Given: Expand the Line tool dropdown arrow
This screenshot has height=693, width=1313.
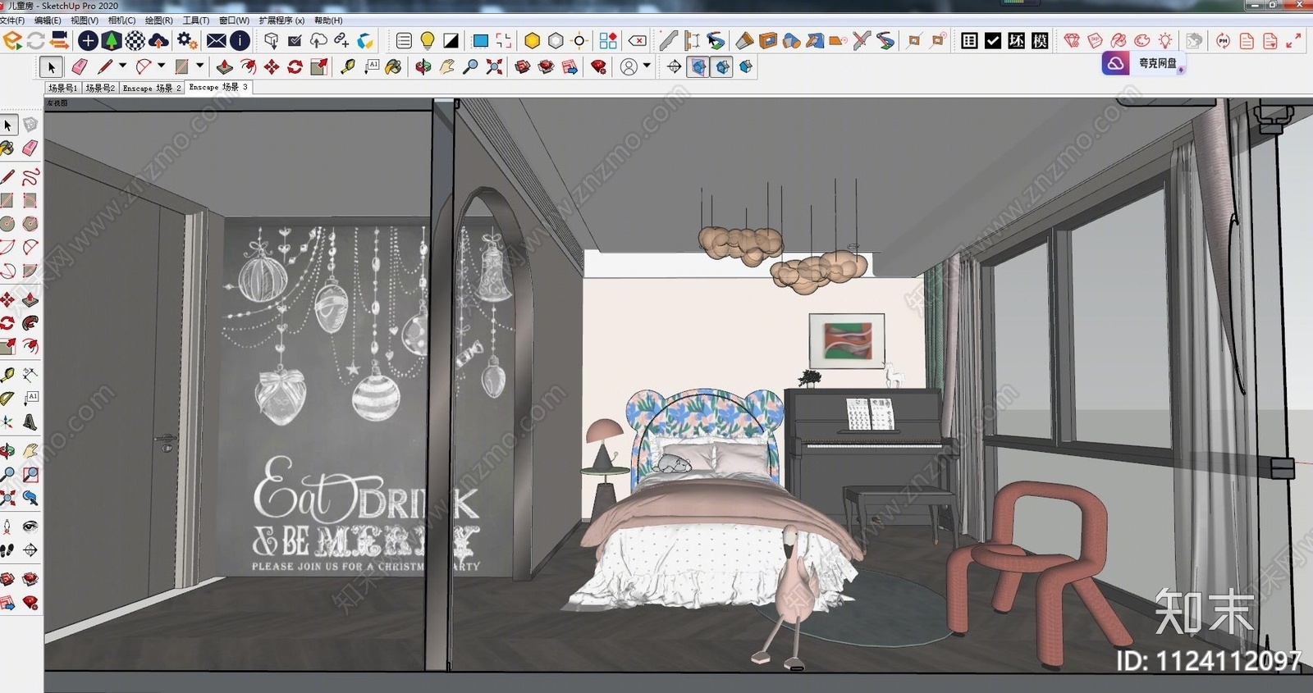Looking at the screenshot, I should click(x=123, y=66).
